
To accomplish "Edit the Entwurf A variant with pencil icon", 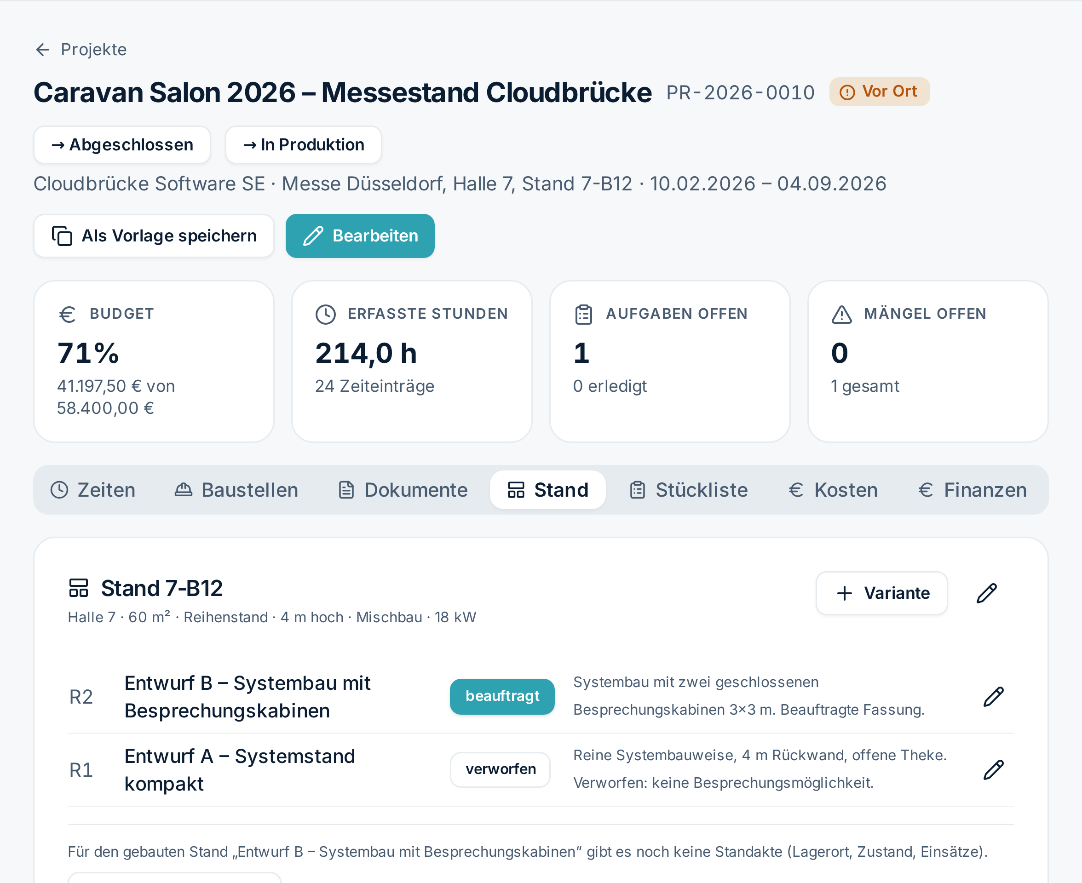I will coord(994,769).
